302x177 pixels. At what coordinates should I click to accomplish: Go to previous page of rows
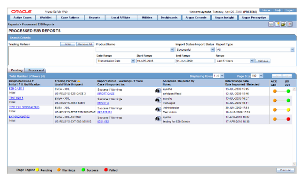pos(277,76)
